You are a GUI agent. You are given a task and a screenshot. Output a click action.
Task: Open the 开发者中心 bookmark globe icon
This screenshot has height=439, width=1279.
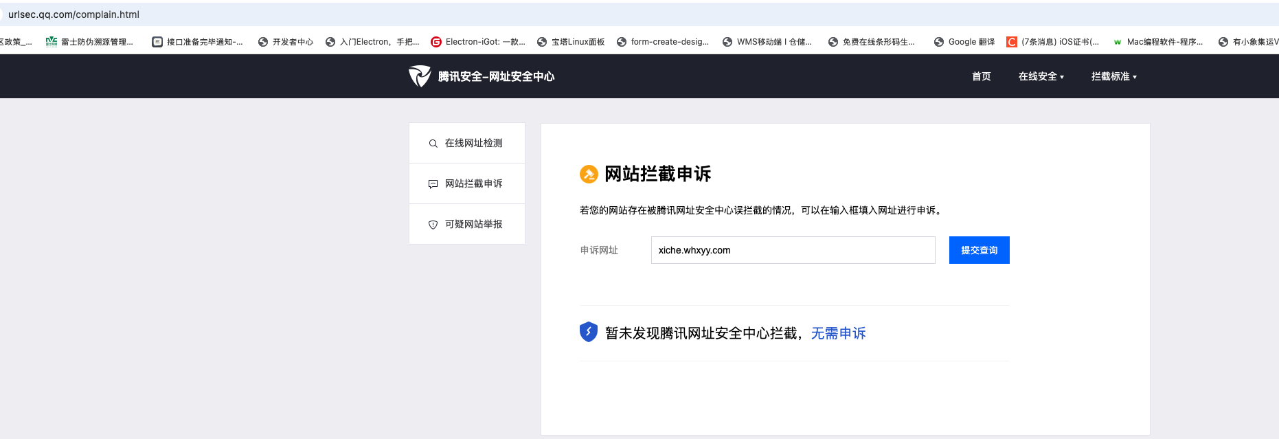point(263,42)
